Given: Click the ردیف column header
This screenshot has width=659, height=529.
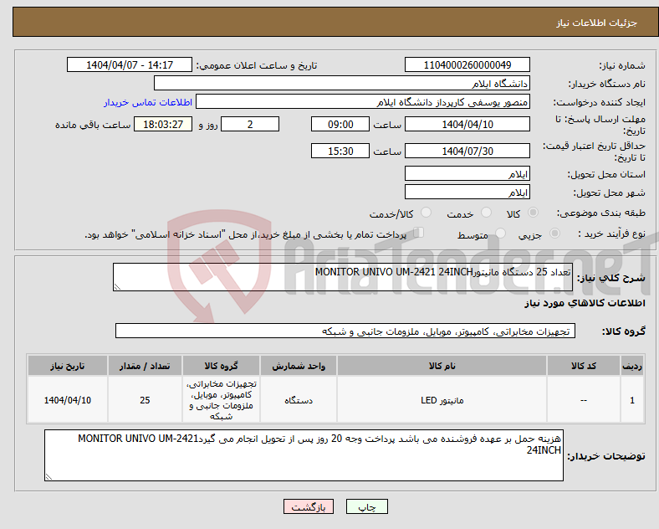Looking at the screenshot, I should coord(632,366).
